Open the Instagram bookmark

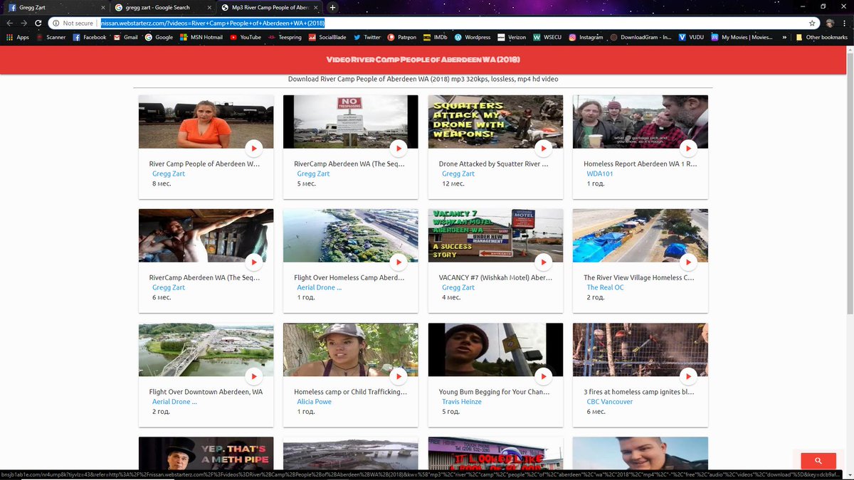(x=586, y=37)
